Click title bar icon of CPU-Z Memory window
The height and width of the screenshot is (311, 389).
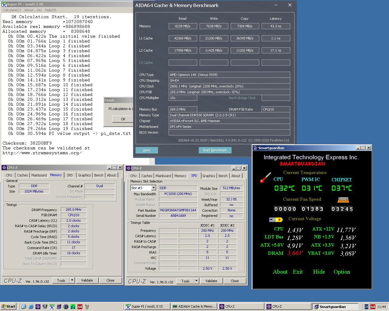pyautogui.click(x=4, y=168)
